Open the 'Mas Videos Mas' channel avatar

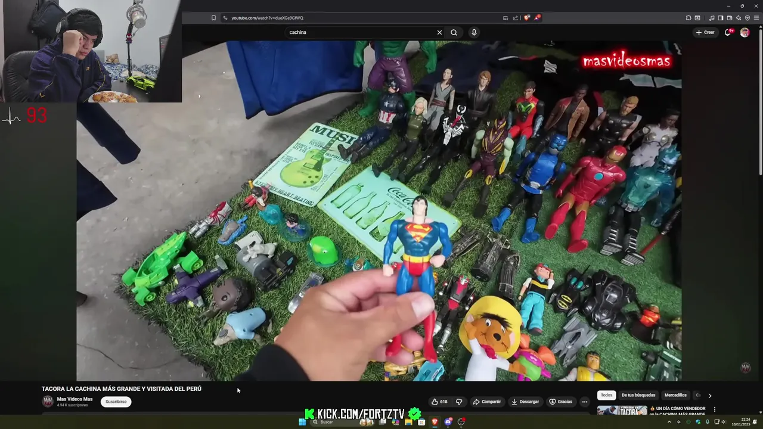pos(48,402)
